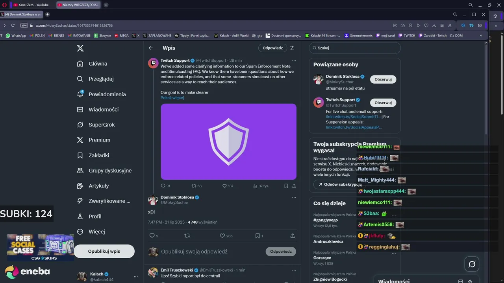504x283 pixels.
Task: Like the Twitch Support post (137)
Action: (228, 186)
